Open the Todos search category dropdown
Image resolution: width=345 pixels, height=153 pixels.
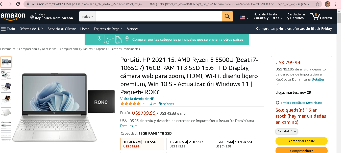pyautogui.click(x=87, y=16)
